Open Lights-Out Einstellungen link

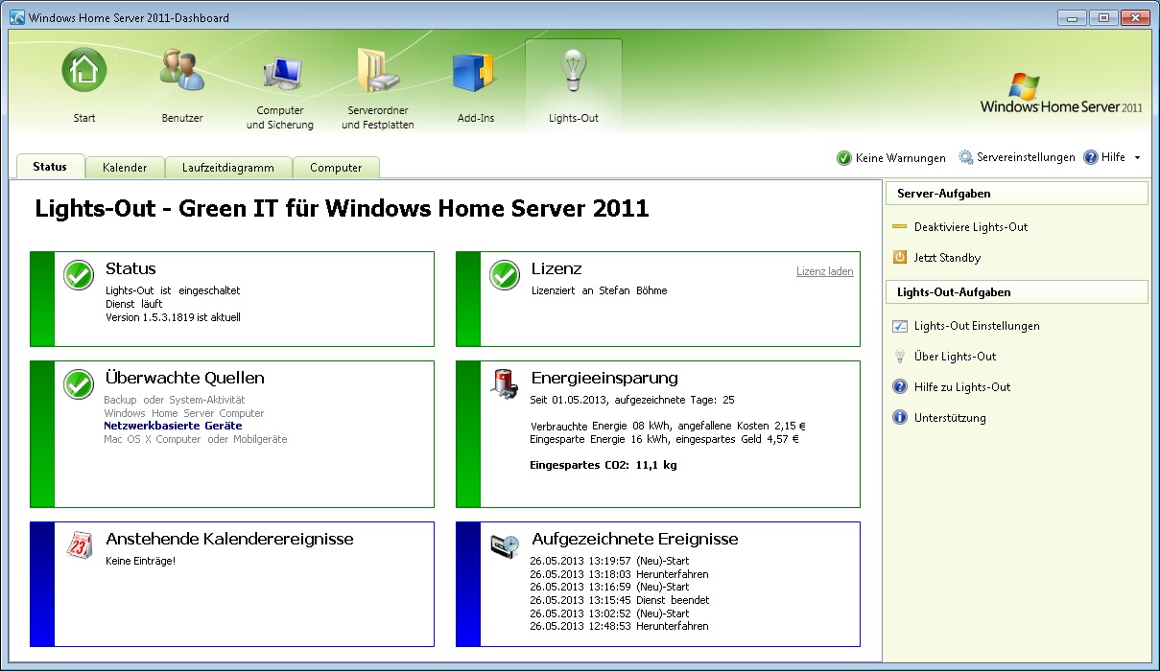[977, 326]
